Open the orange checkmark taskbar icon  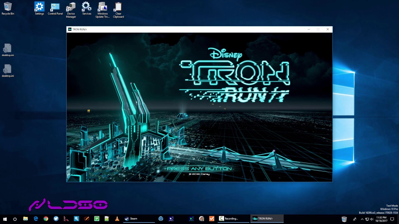click(212, 219)
